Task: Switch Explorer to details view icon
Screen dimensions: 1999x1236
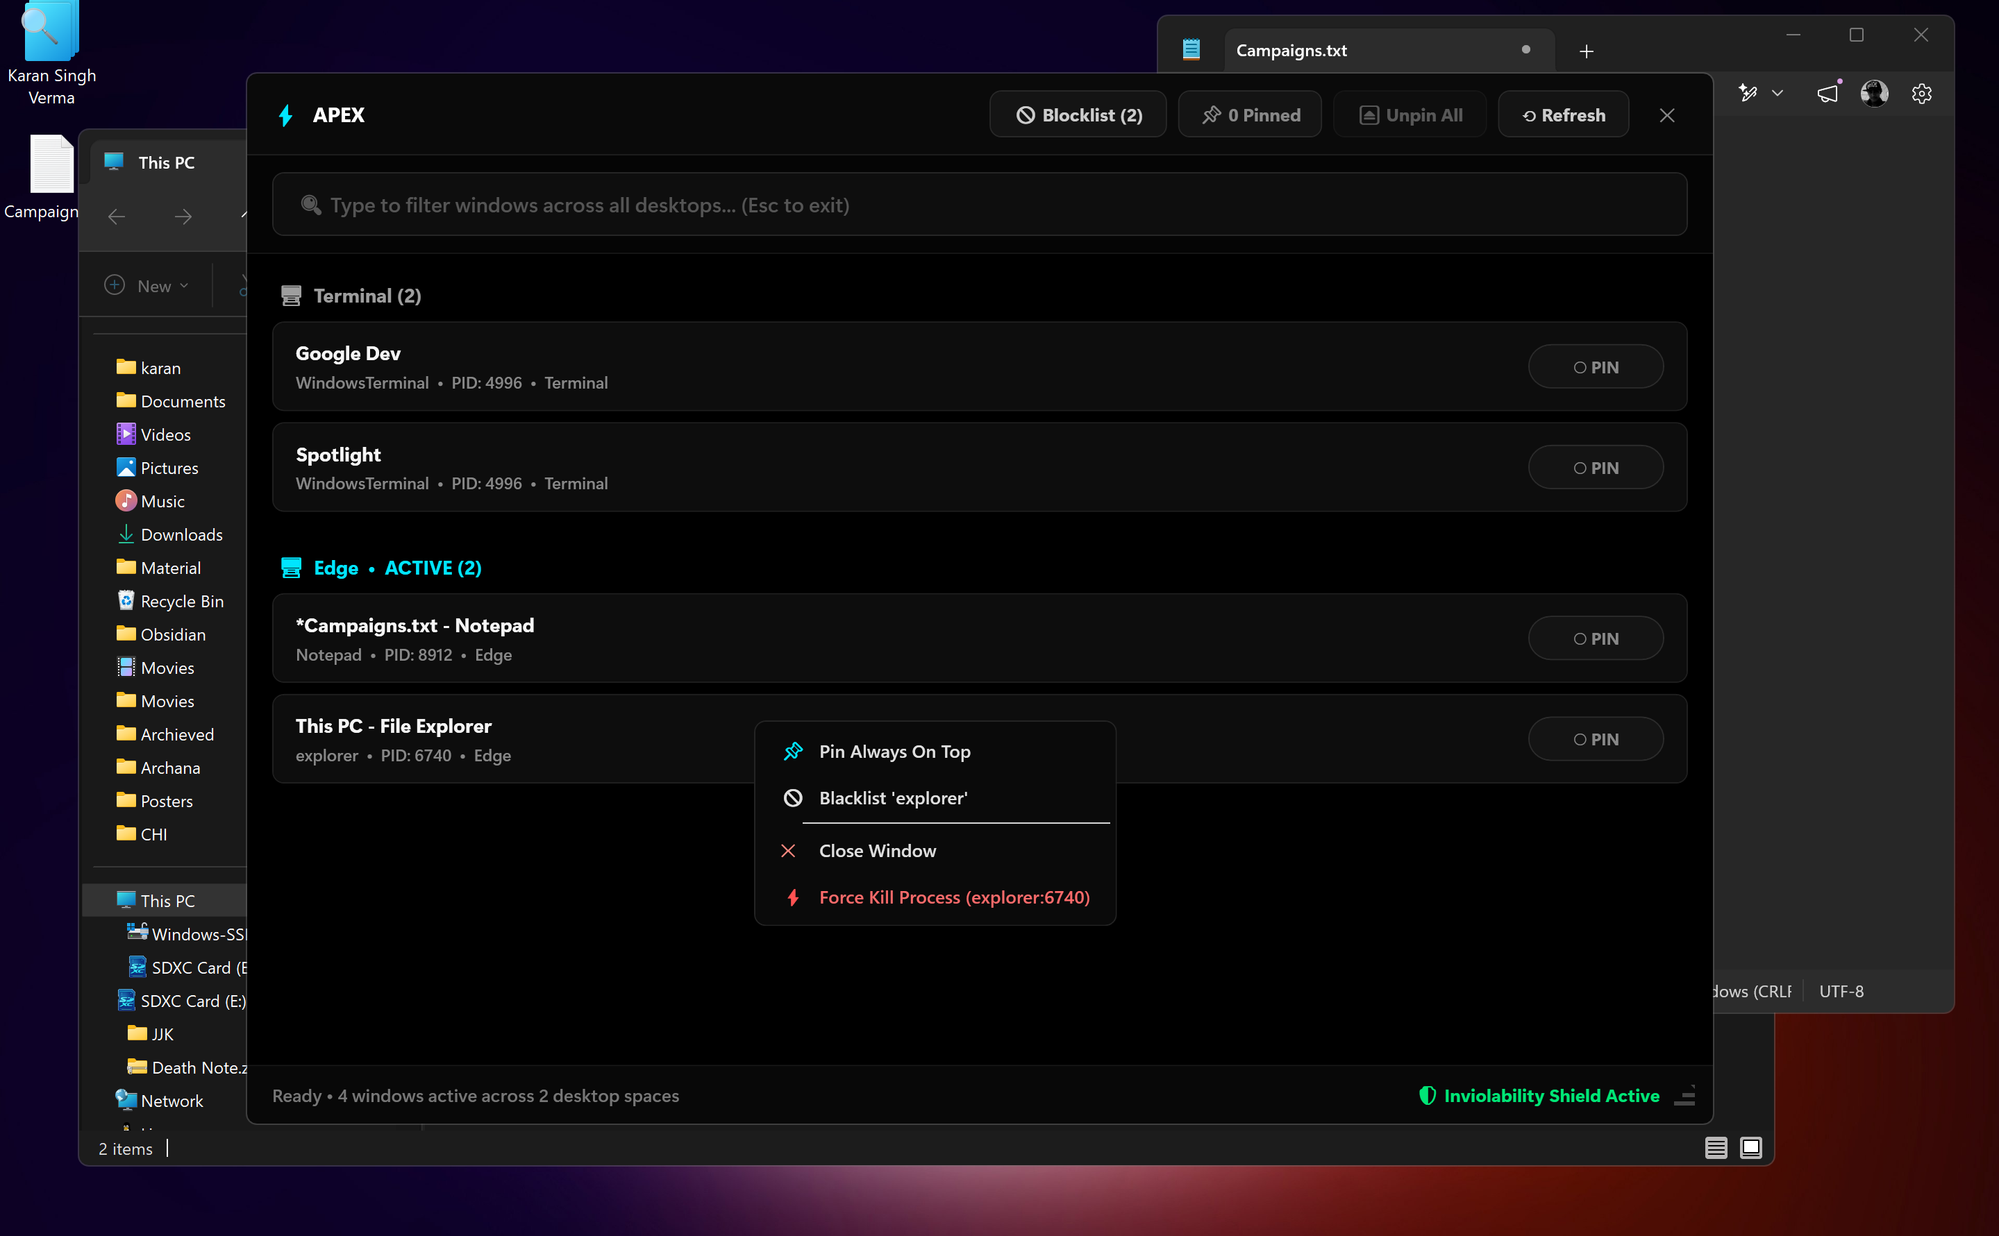Action: [x=1715, y=1148]
